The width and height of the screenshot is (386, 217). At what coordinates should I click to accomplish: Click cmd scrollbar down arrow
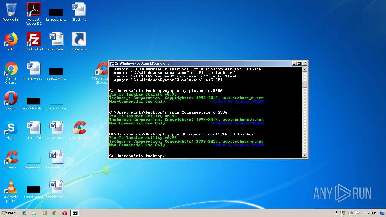(x=305, y=155)
